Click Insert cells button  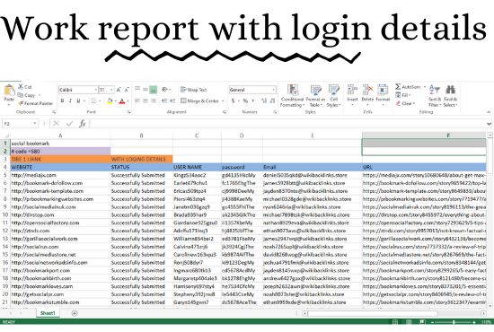pyautogui.click(x=352, y=94)
